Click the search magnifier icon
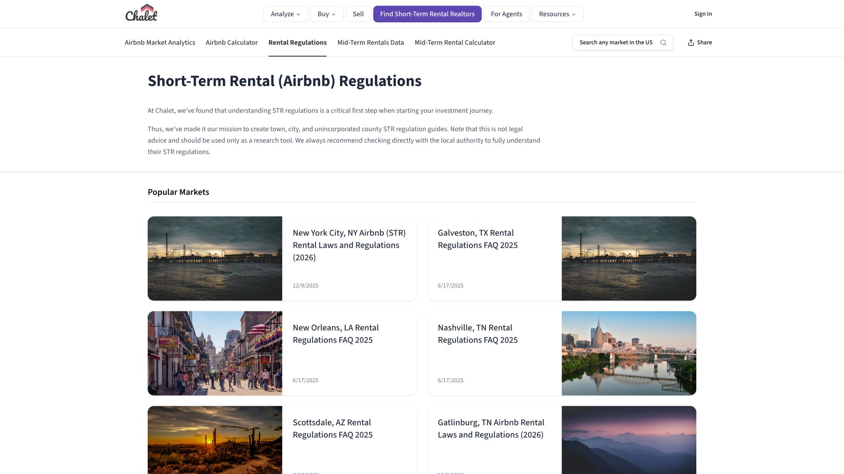Image resolution: width=844 pixels, height=474 pixels. (663, 43)
